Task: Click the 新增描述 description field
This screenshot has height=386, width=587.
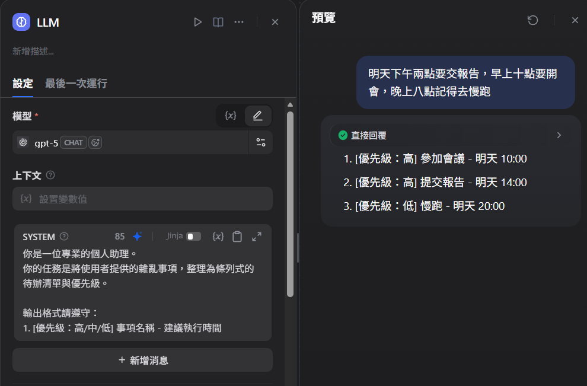Action: click(x=33, y=52)
